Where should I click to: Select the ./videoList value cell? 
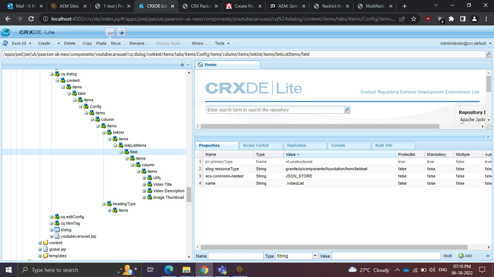tap(340, 183)
